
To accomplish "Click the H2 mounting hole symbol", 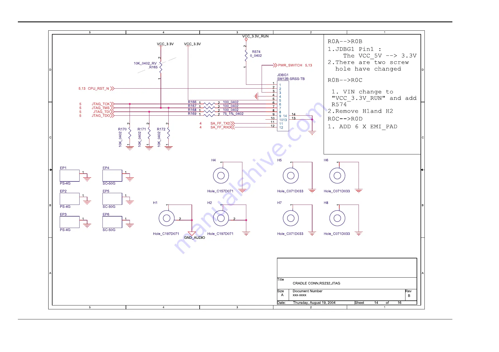I will 221,218.
